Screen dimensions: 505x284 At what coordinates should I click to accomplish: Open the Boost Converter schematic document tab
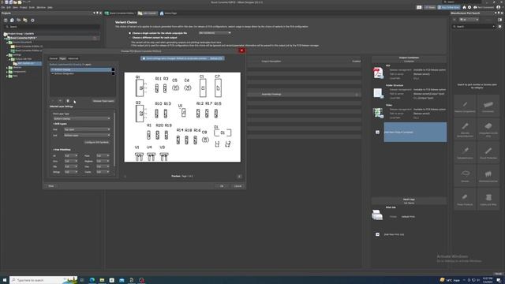click(119, 13)
